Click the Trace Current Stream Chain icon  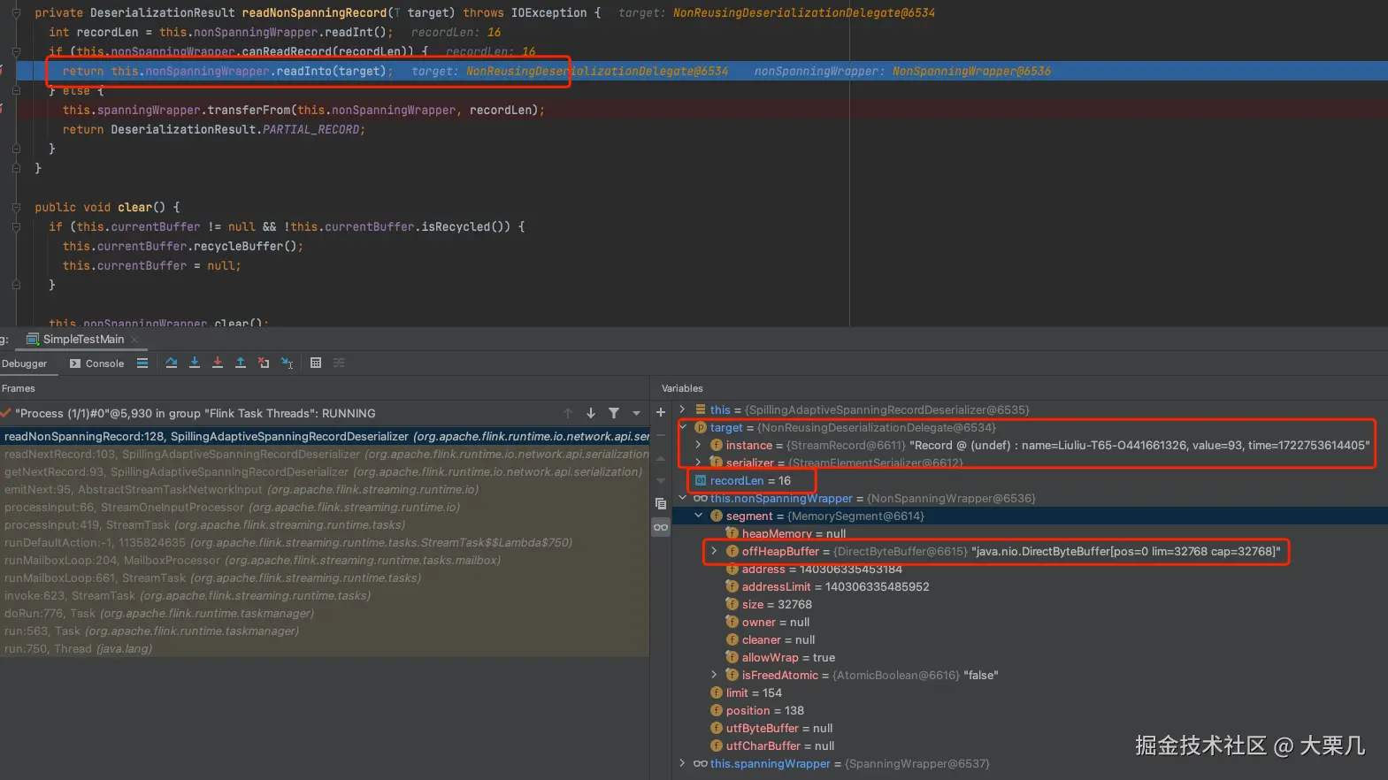click(x=339, y=363)
